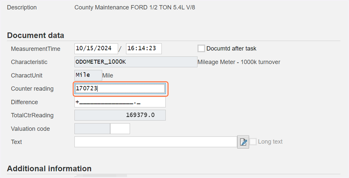The image size is (349, 178).
Task: Open the long text editor icon
Action: [243, 142]
